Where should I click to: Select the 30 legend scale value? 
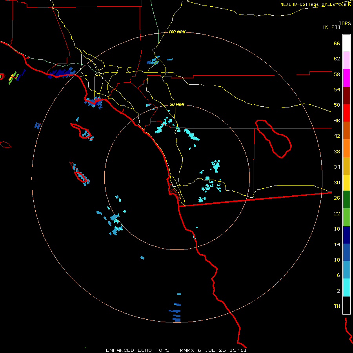click(x=337, y=182)
